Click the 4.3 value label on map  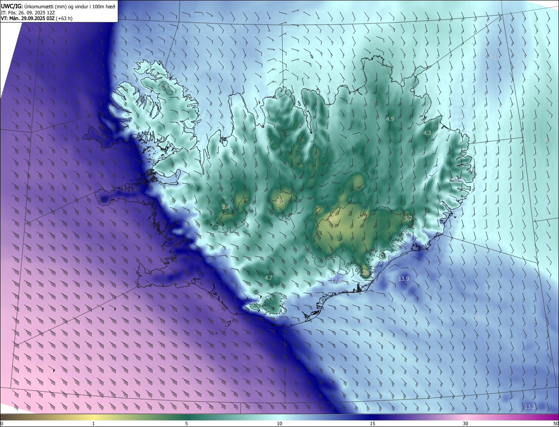click(427, 133)
